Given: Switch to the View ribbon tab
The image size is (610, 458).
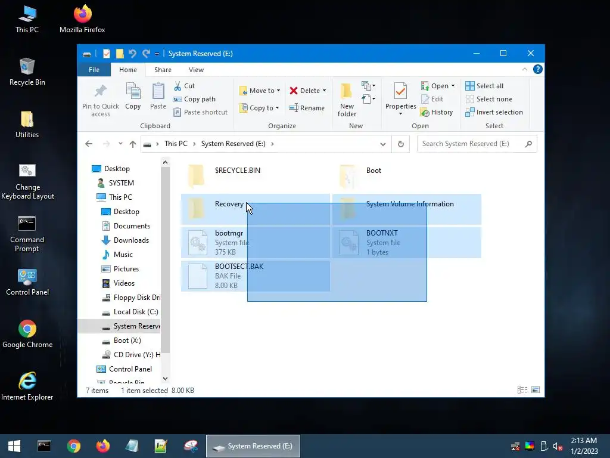Looking at the screenshot, I should pyautogui.click(x=196, y=70).
